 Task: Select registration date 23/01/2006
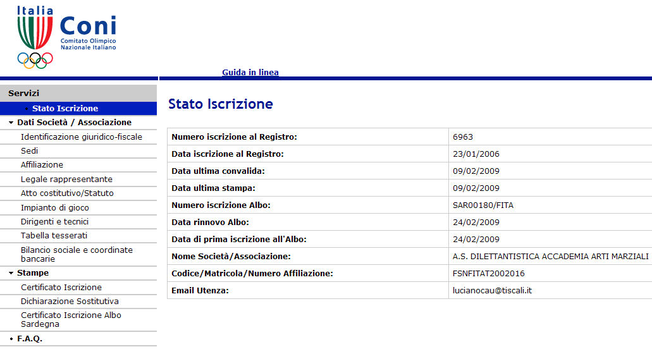click(476, 154)
